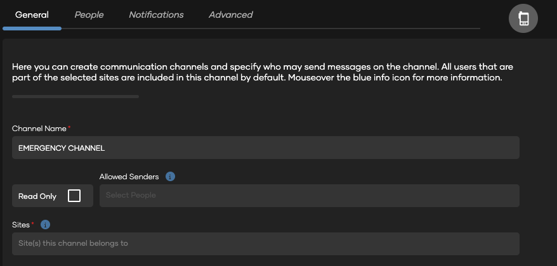Click the Read Only label text
The width and height of the screenshot is (557, 266).
coord(37,196)
